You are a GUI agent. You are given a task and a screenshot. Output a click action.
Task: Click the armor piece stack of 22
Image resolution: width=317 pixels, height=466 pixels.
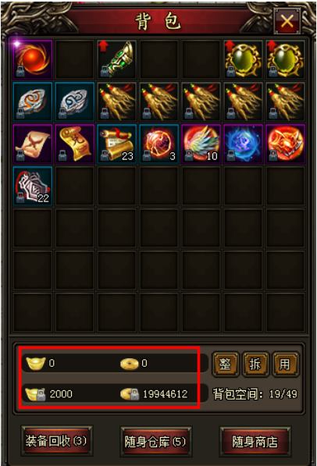coord(33,187)
